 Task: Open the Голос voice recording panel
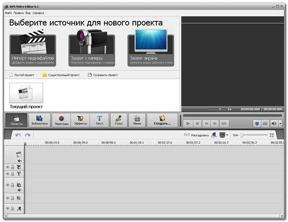pos(119,120)
